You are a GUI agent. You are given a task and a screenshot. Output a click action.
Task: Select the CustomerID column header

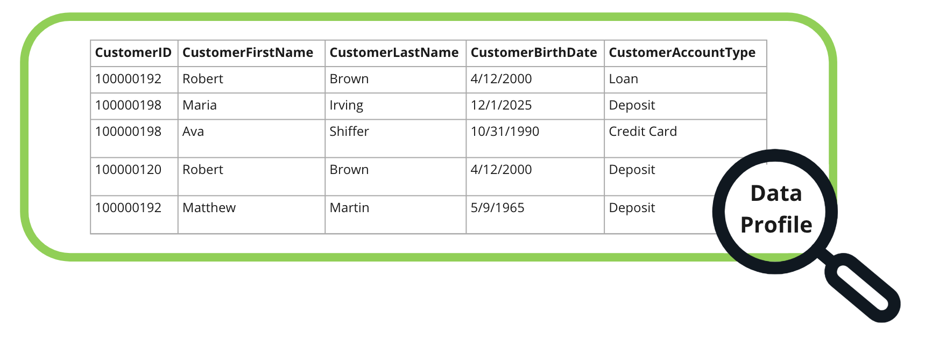(x=134, y=53)
